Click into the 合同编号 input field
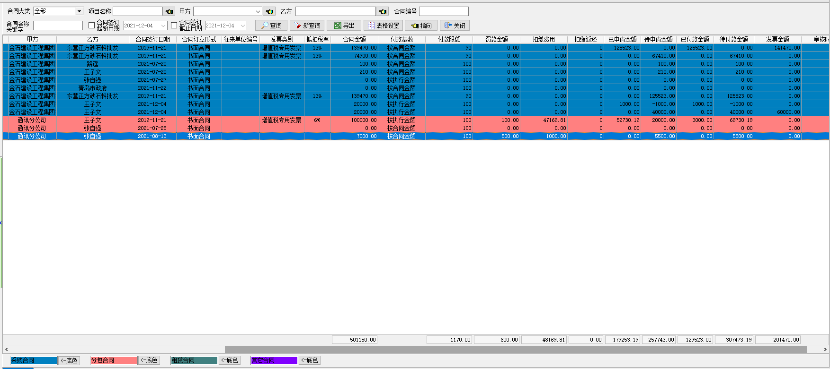 444,11
